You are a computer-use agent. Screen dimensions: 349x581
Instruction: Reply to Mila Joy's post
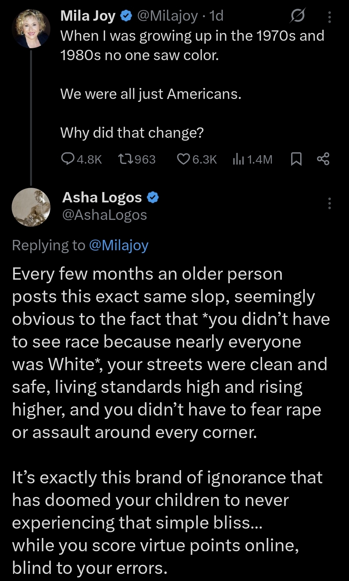click(x=68, y=159)
